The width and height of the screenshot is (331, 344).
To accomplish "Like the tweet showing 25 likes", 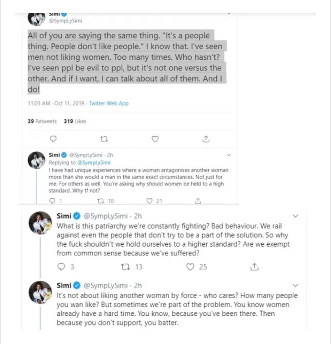I will point(191,267).
